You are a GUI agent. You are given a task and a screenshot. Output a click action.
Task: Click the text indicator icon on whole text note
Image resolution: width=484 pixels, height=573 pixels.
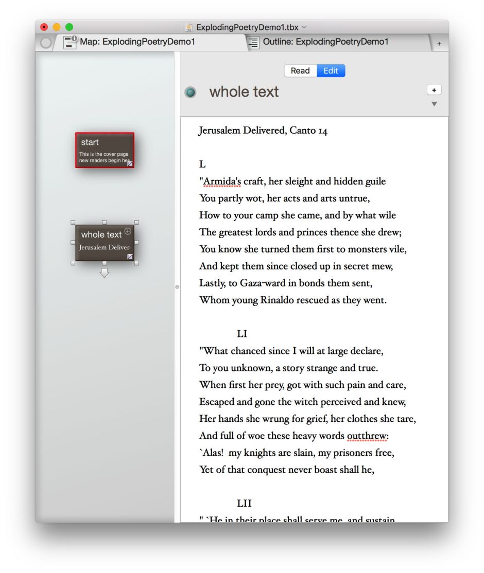click(130, 256)
